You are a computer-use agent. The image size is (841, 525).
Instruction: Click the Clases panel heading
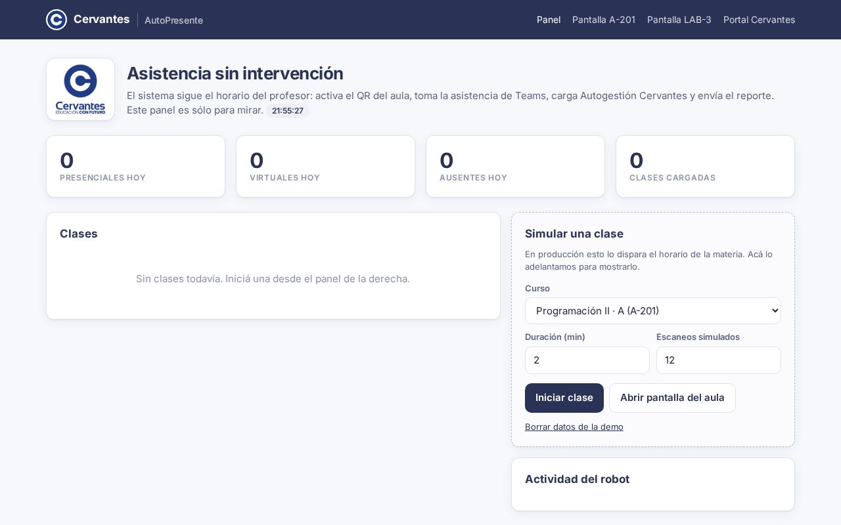point(79,234)
